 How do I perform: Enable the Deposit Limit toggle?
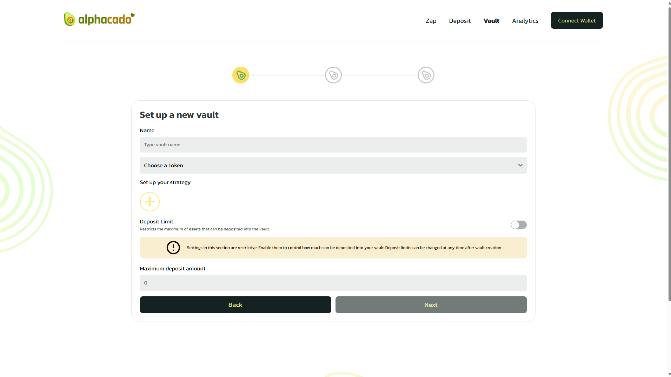pyautogui.click(x=519, y=225)
